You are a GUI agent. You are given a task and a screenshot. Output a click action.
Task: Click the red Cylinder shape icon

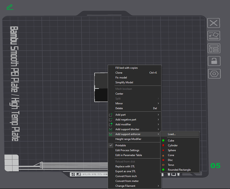(163, 145)
